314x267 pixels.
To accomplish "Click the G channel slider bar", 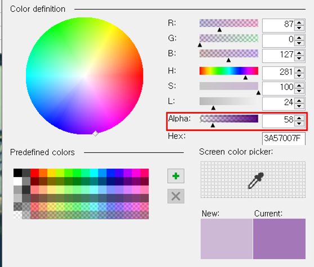I will click(x=228, y=38).
